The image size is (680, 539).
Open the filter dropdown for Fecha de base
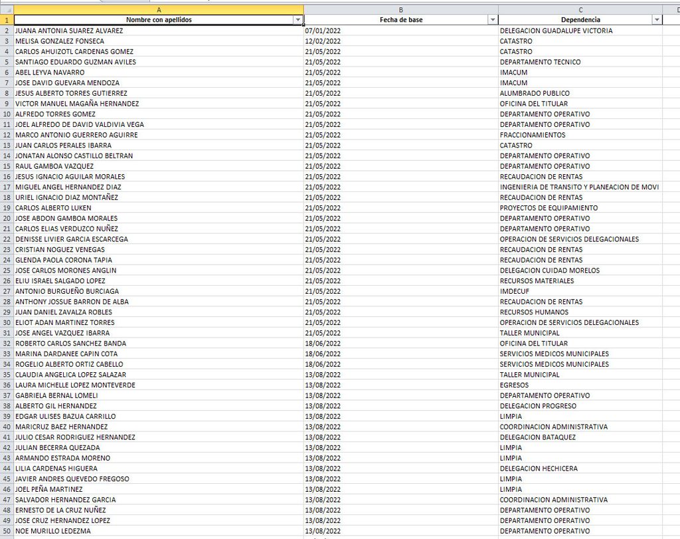[493, 20]
